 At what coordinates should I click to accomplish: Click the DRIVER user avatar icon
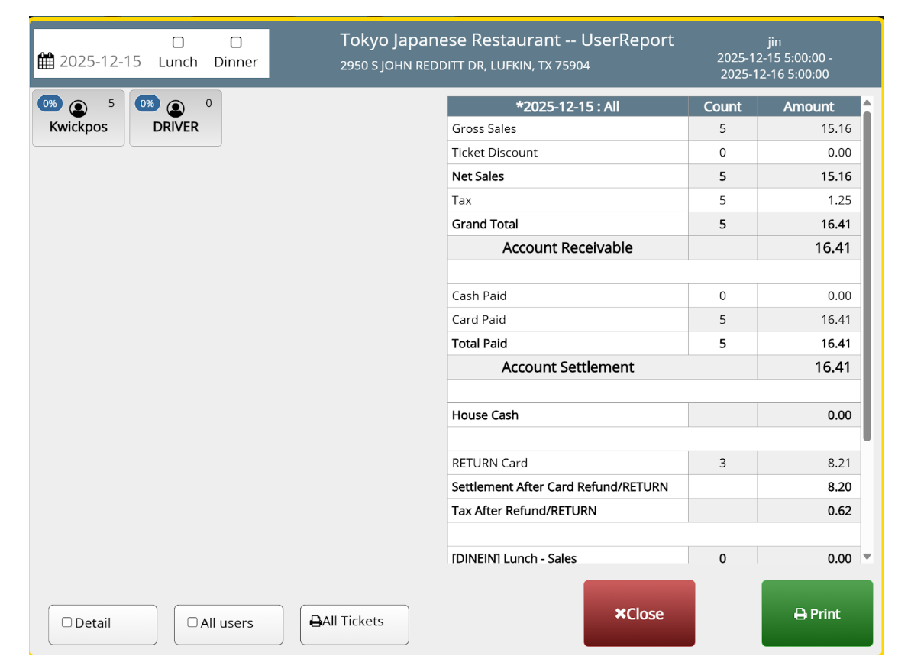tap(176, 108)
